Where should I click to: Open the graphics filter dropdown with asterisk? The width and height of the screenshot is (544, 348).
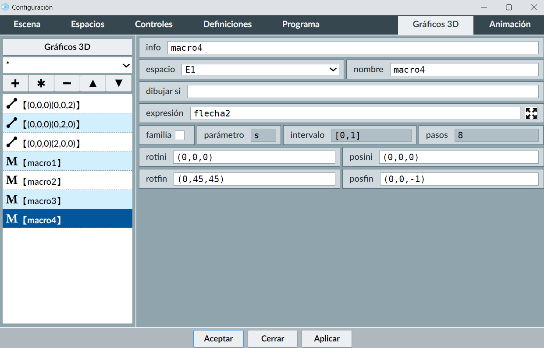[x=68, y=65]
